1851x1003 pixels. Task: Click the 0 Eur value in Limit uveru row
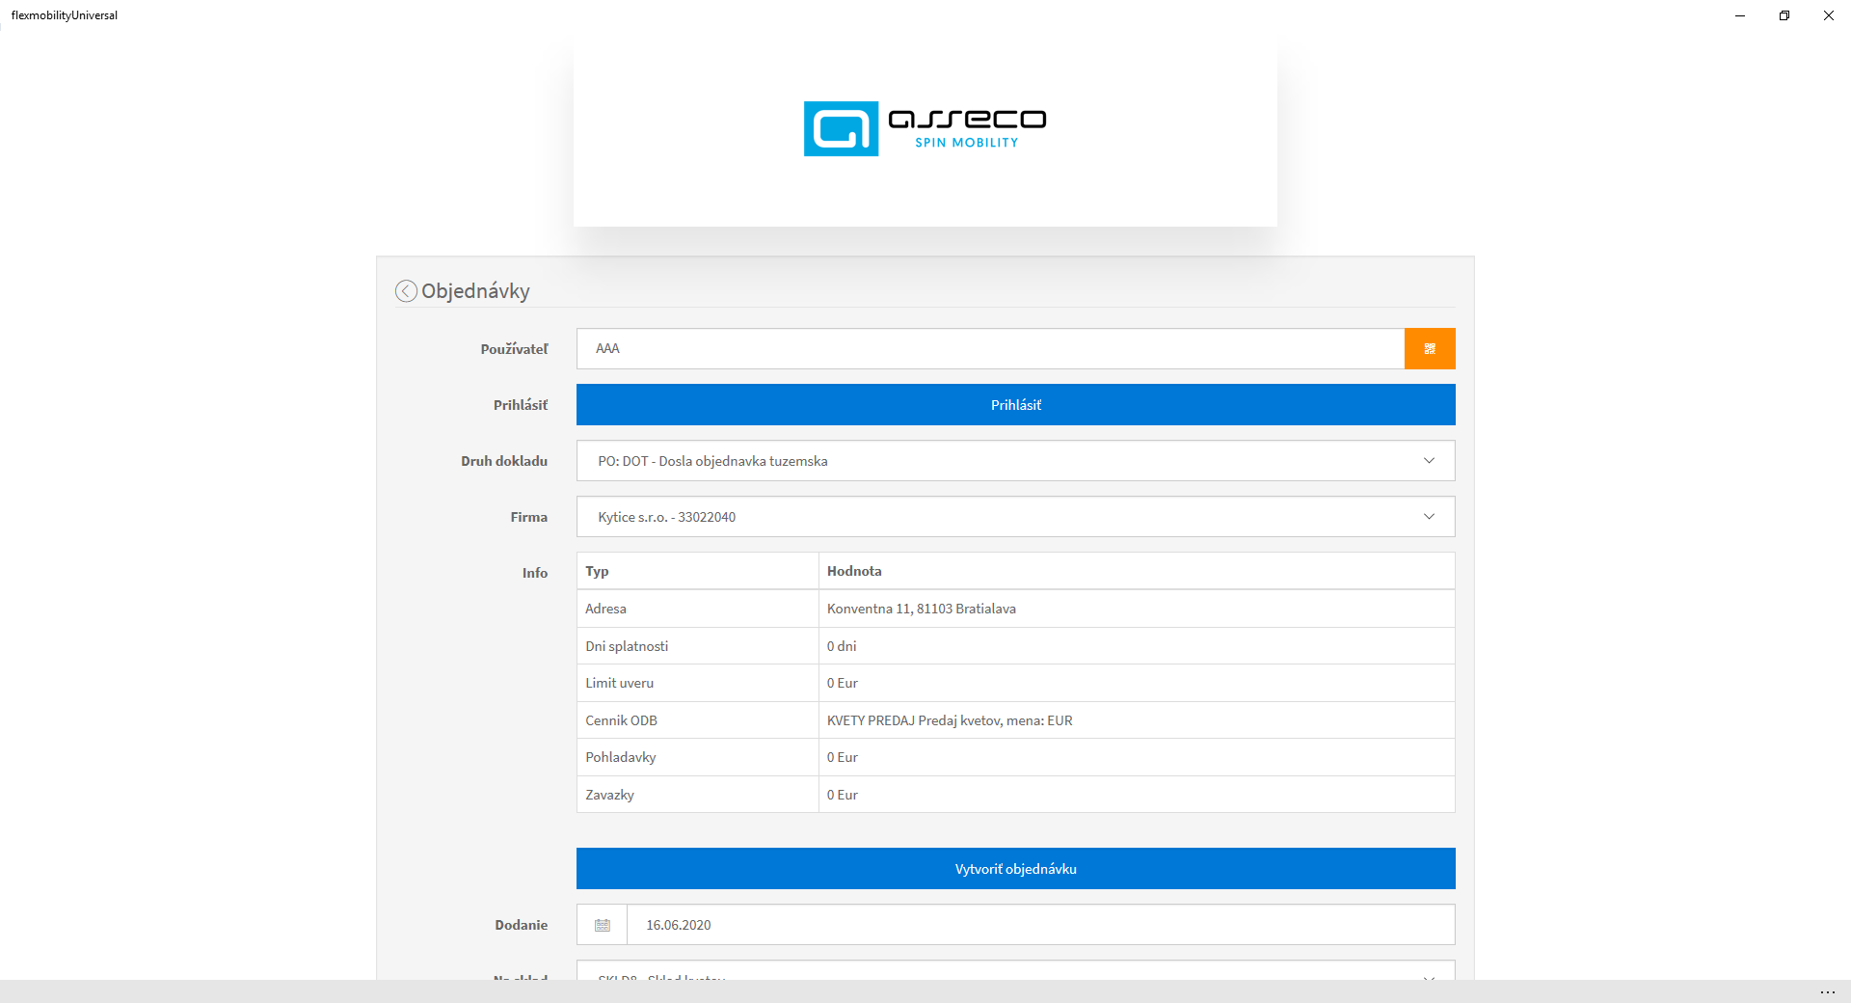click(843, 683)
